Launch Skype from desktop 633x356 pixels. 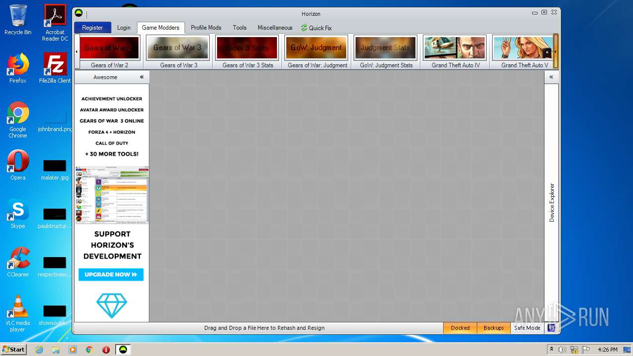point(18,214)
